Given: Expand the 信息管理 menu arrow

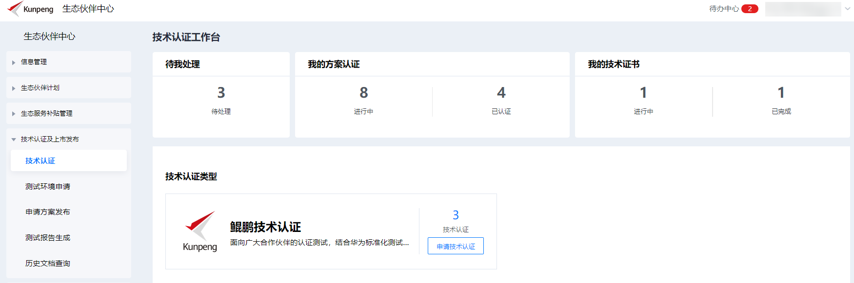Looking at the screenshot, I should (x=14, y=62).
